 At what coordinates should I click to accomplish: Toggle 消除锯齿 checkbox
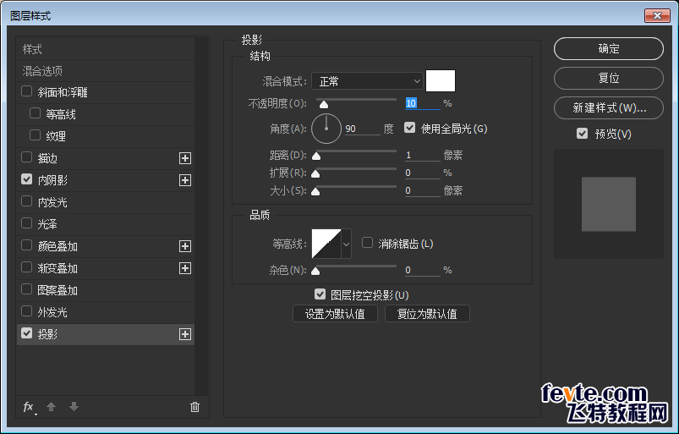(x=367, y=243)
